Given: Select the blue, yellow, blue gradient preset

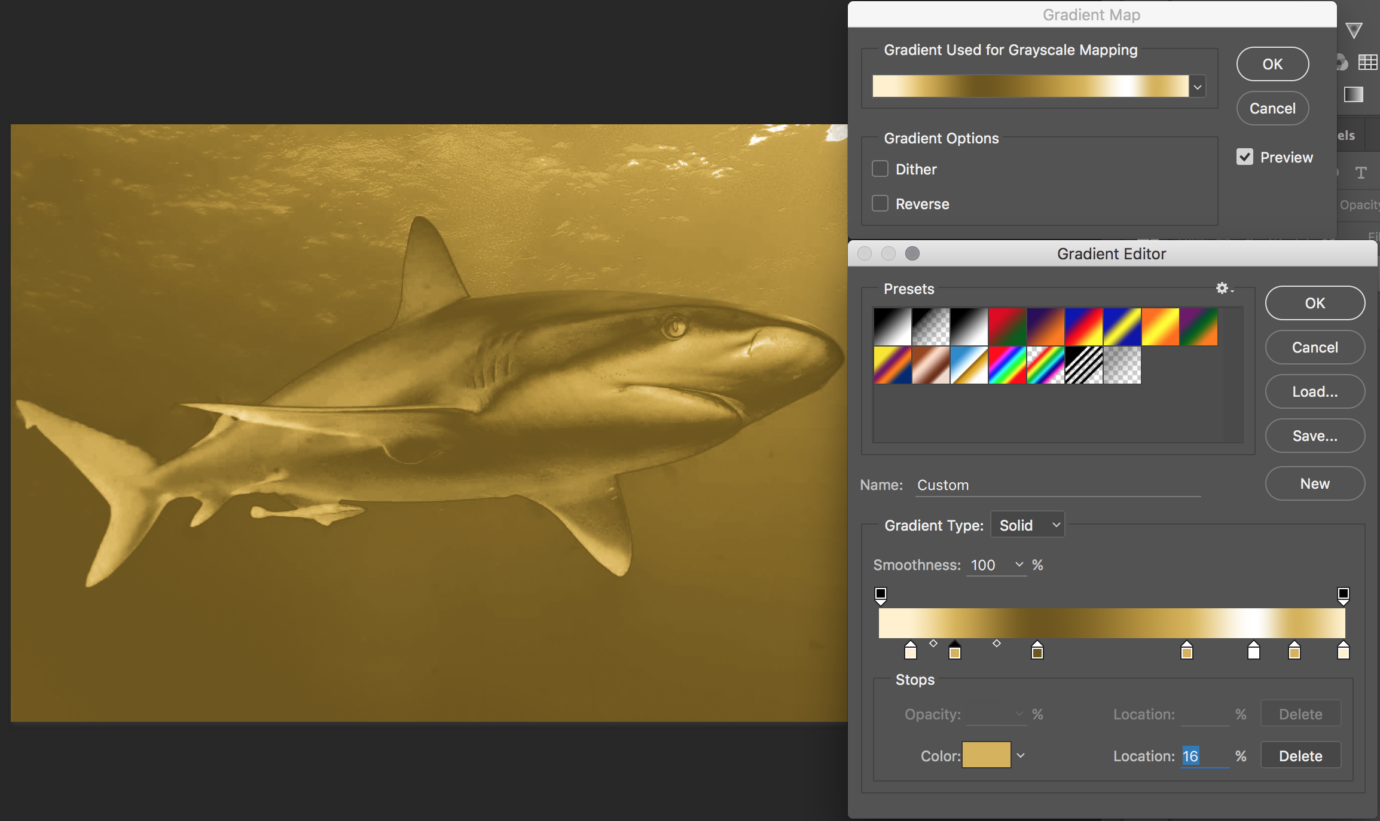Looking at the screenshot, I should 1122,327.
